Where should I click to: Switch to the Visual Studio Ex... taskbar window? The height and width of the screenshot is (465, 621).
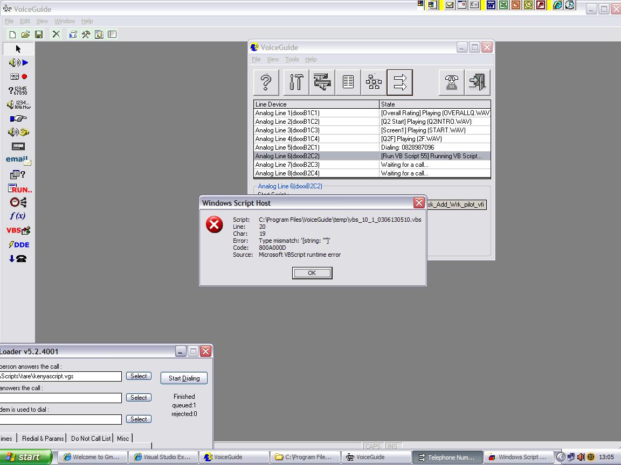163,457
